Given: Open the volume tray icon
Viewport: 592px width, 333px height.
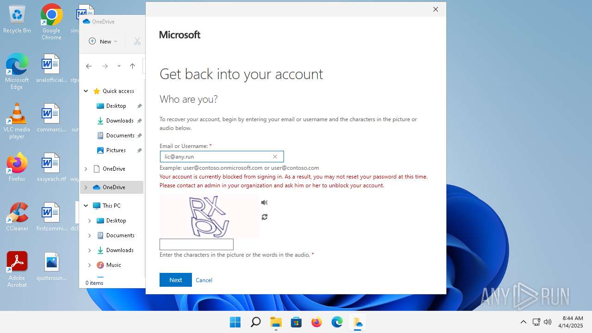Looking at the screenshot, I should coord(548,322).
